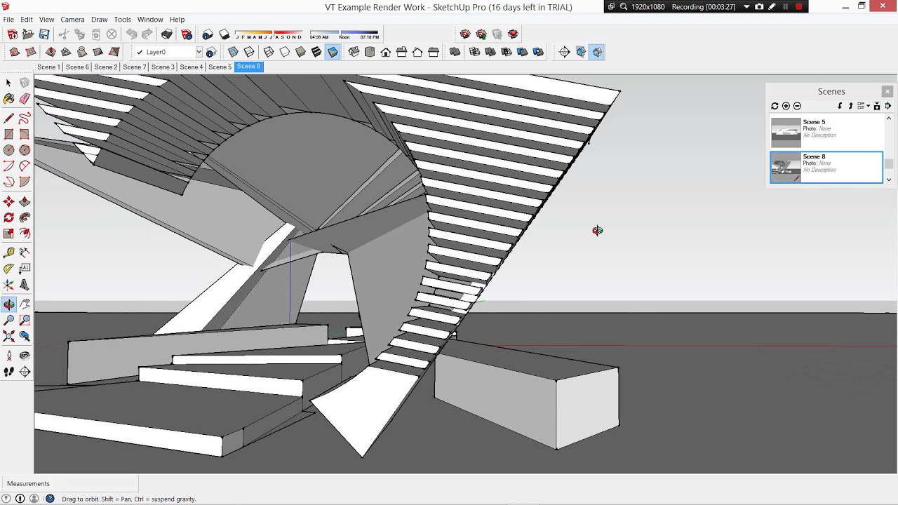This screenshot has width=898, height=505.
Task: Click the Zoom Extents tool
Action: click(x=8, y=336)
